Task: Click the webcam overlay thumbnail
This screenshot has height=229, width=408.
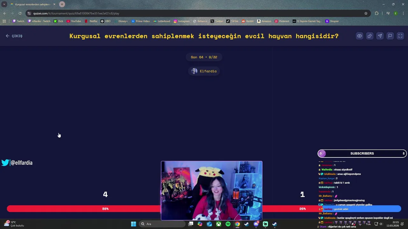Action: pyautogui.click(x=212, y=191)
